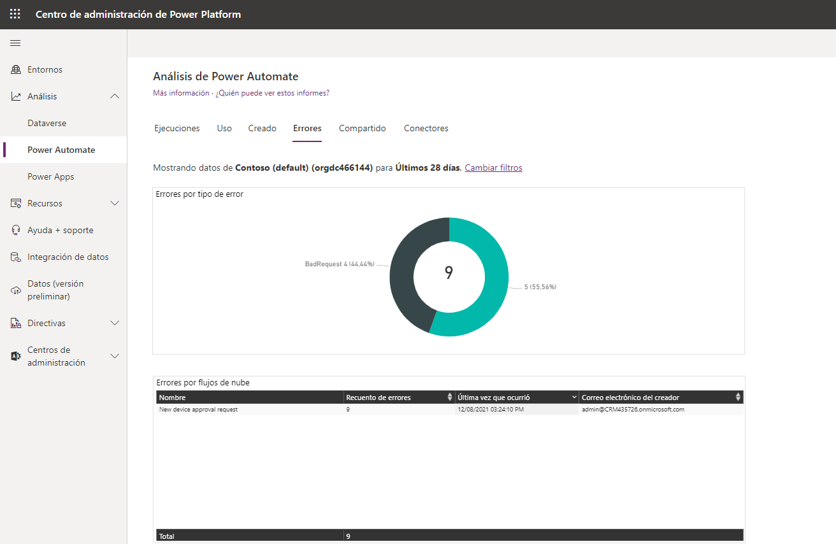
Task: Collapse navigation with the hamburger icon
Action: pos(15,43)
